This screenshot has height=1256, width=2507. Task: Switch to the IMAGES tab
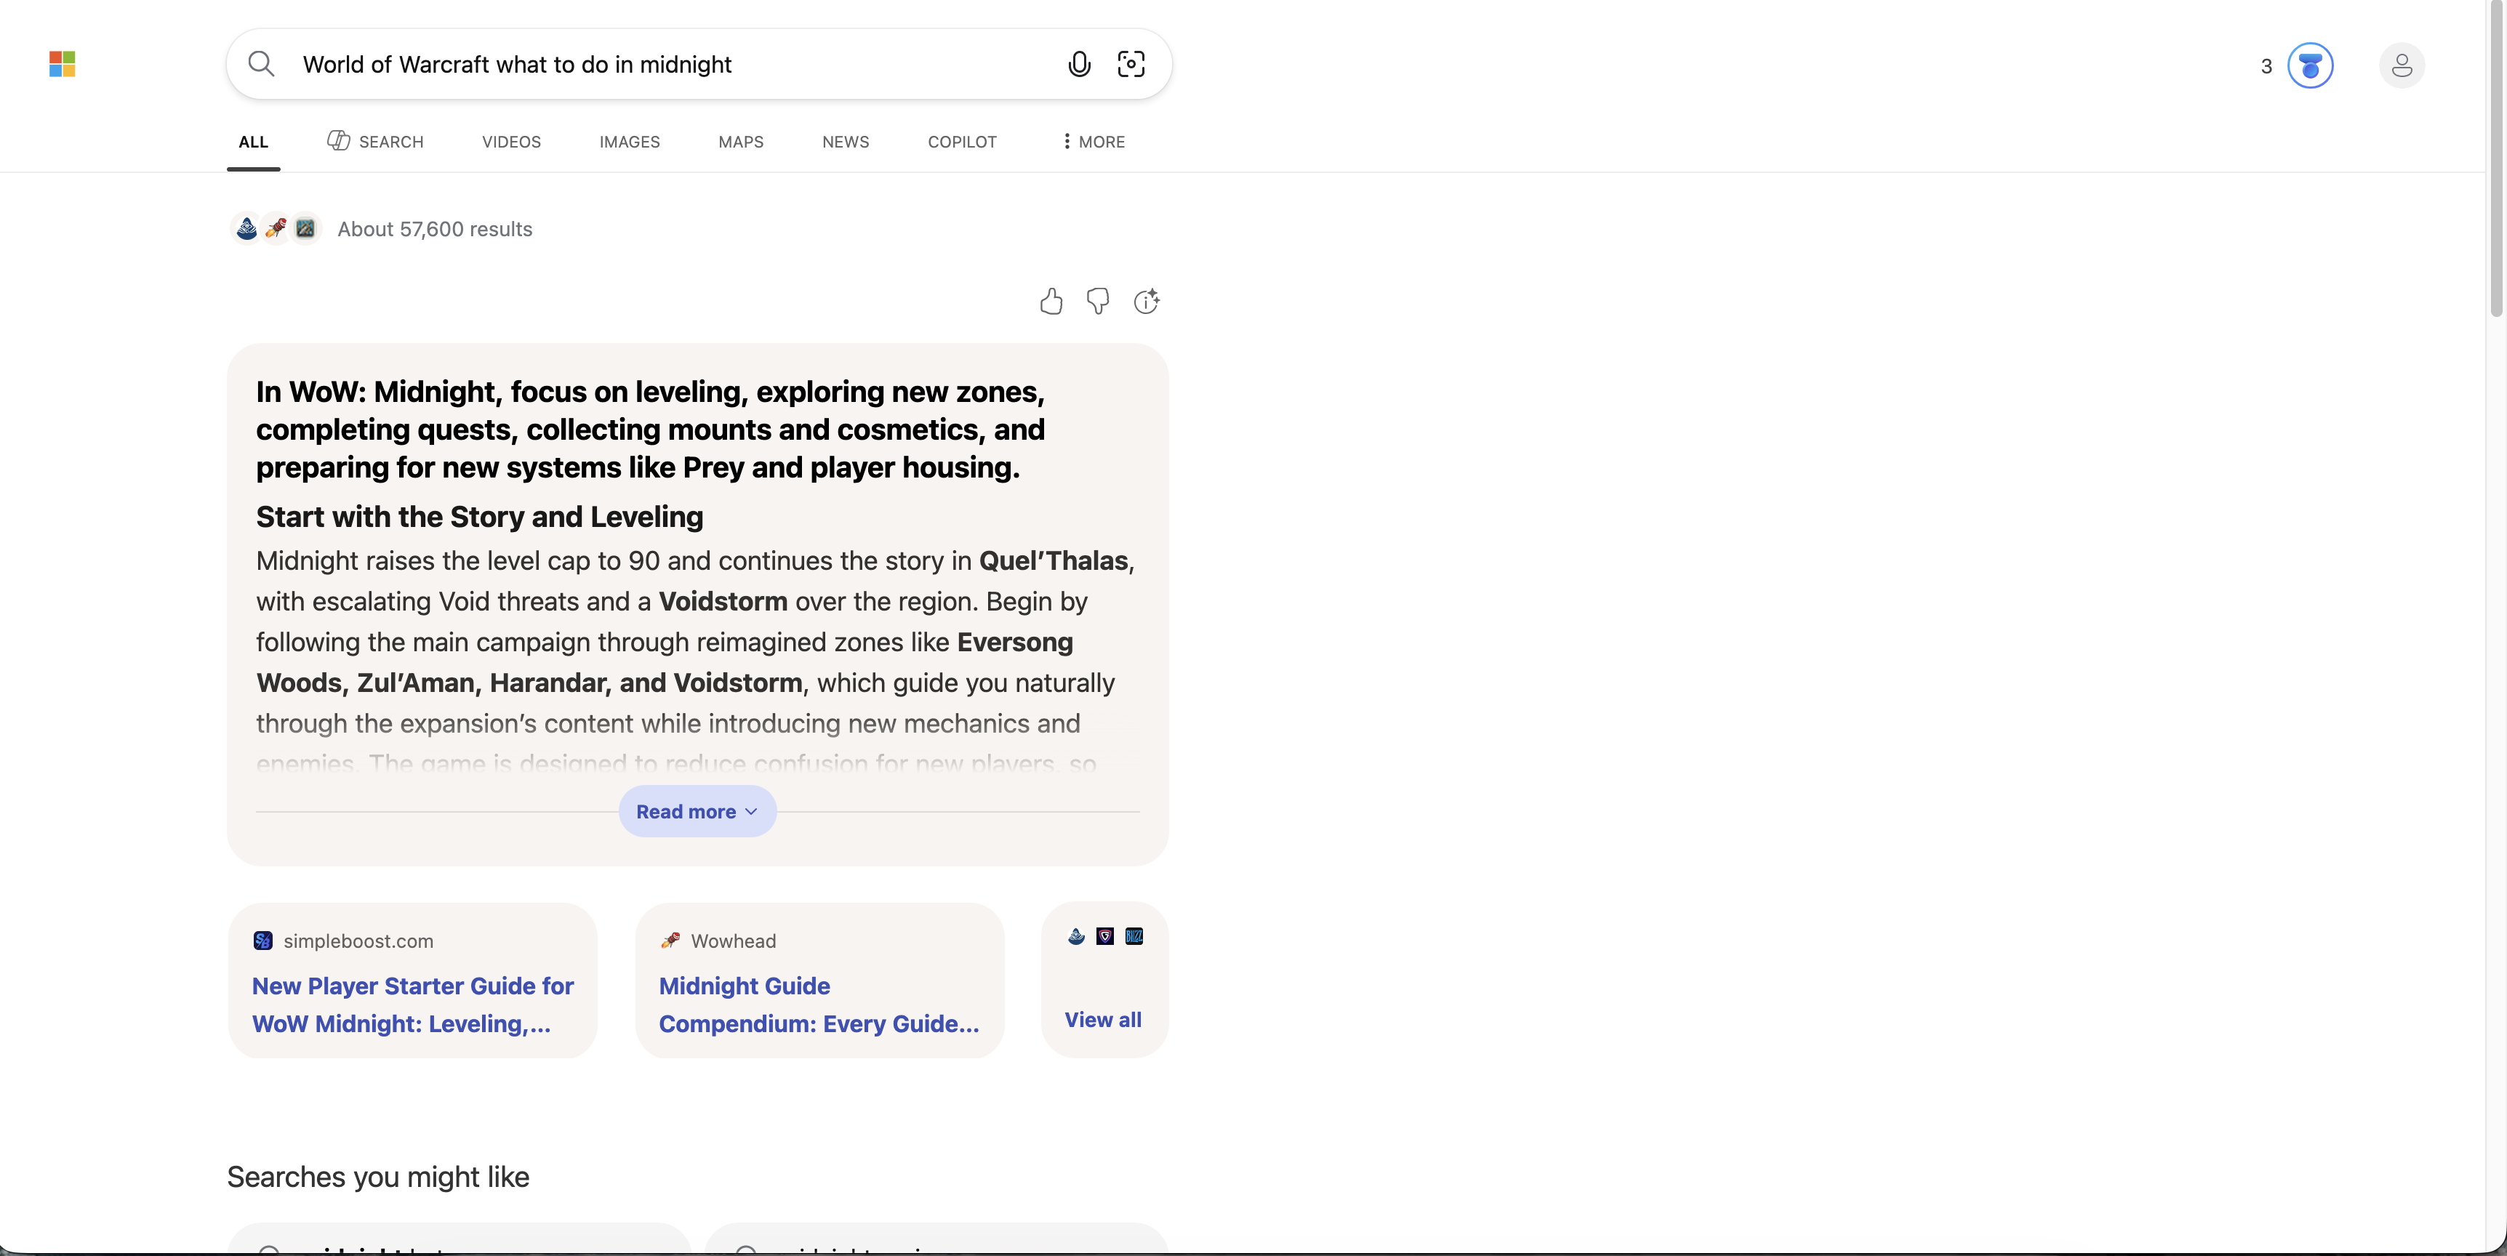click(630, 142)
